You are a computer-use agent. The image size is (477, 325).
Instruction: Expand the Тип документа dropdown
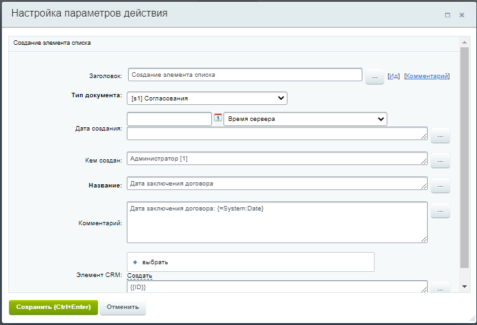pyautogui.click(x=207, y=98)
